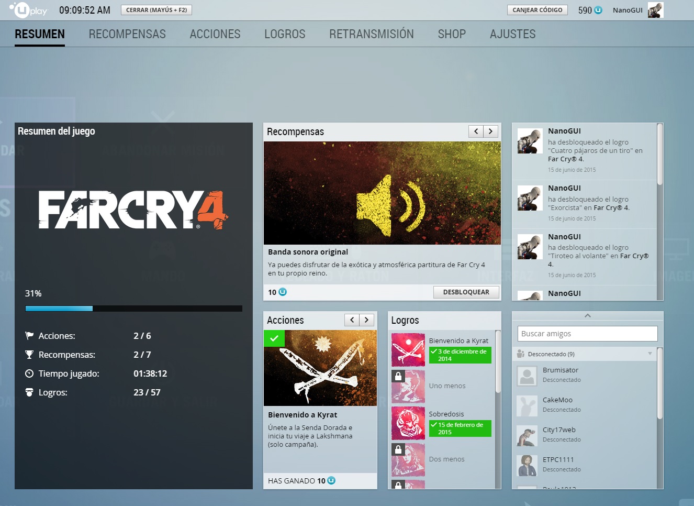Go to previous reward in Recompensas panel

[x=476, y=131]
